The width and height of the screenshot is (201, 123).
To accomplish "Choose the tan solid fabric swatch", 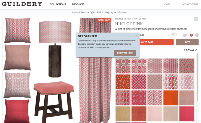I will (x=123, y=114).
